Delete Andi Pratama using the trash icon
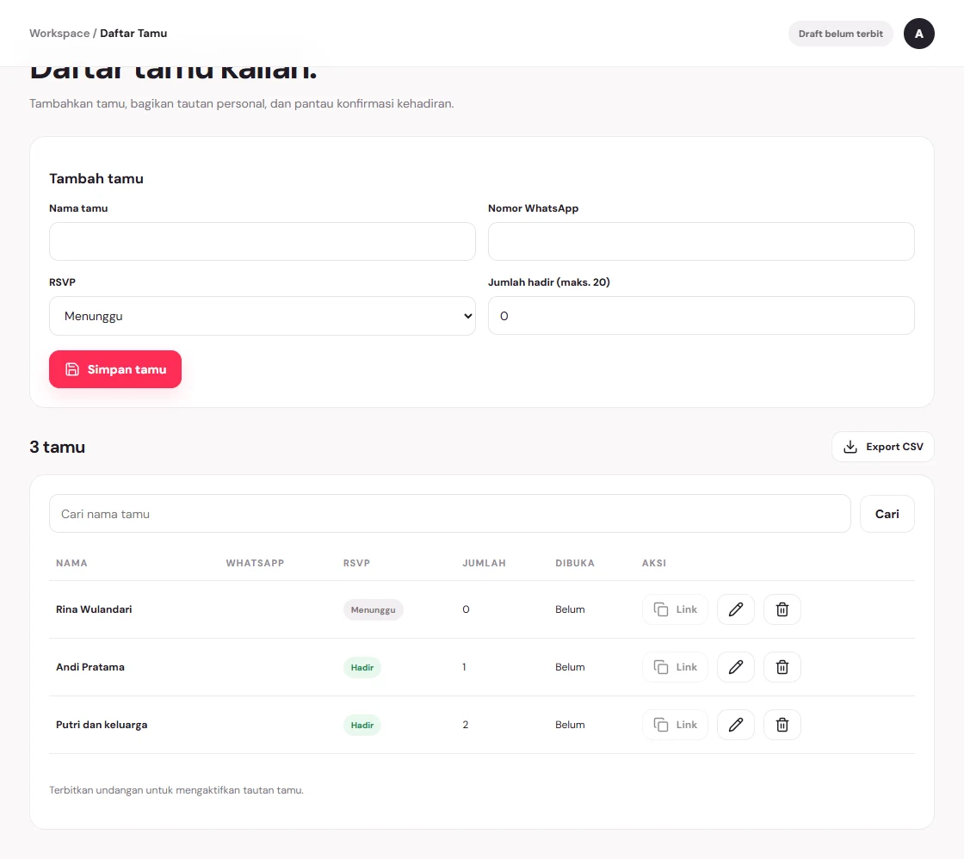964x859 pixels. [x=782, y=667]
